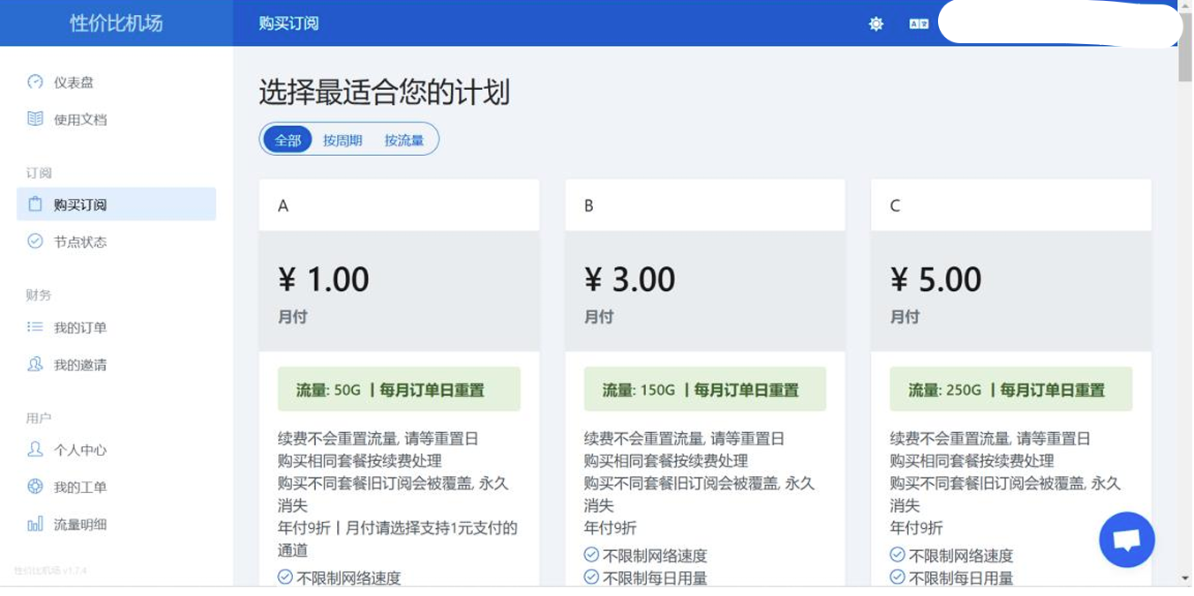Screen dimensions: 1194x596
Task: Click the page scrollbar up arrow
Action: pos(1185,6)
